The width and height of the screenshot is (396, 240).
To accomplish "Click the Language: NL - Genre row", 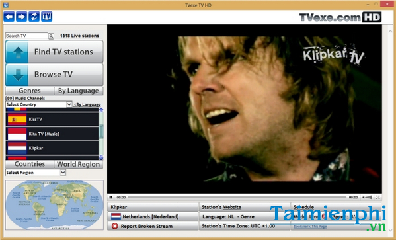I will [245, 216].
